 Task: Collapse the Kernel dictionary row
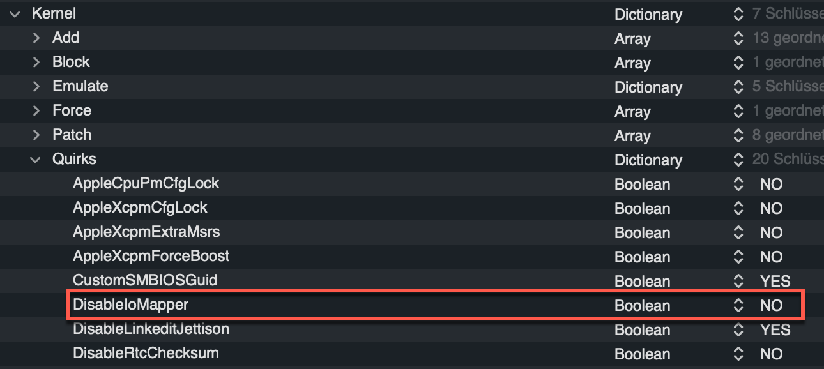tap(15, 14)
